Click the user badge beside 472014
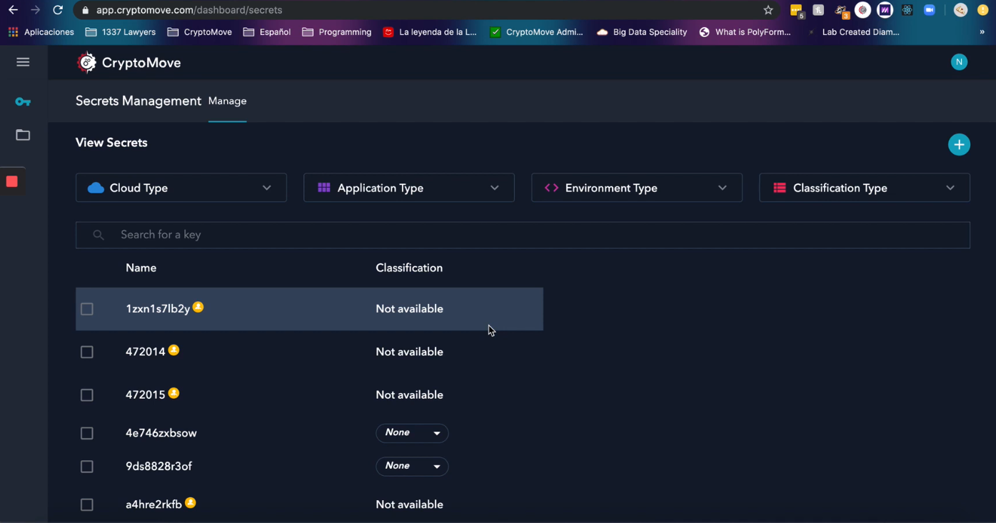The height and width of the screenshot is (523, 996). [173, 350]
